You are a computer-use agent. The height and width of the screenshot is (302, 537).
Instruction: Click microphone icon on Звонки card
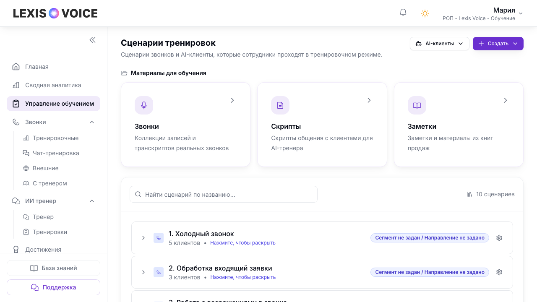[144, 105]
